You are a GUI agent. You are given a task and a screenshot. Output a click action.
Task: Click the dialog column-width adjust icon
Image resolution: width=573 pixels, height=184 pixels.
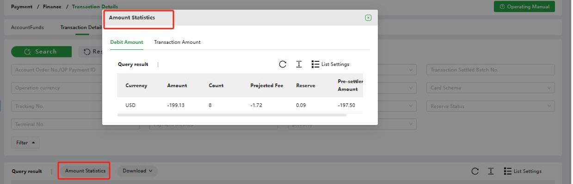pos(299,64)
